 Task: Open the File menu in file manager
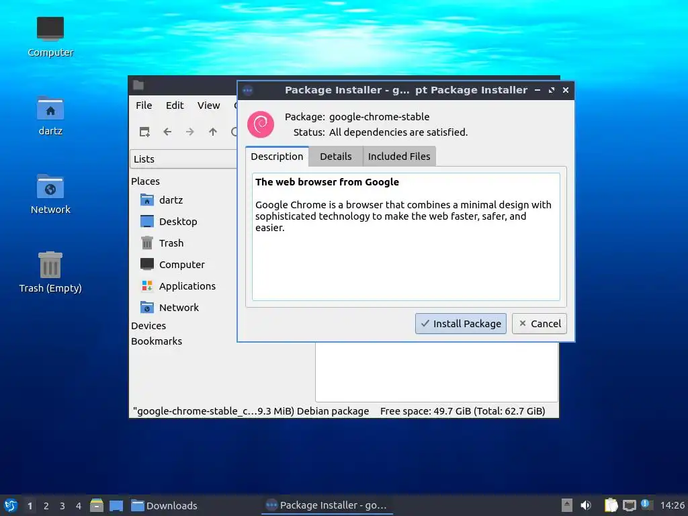[x=144, y=105]
